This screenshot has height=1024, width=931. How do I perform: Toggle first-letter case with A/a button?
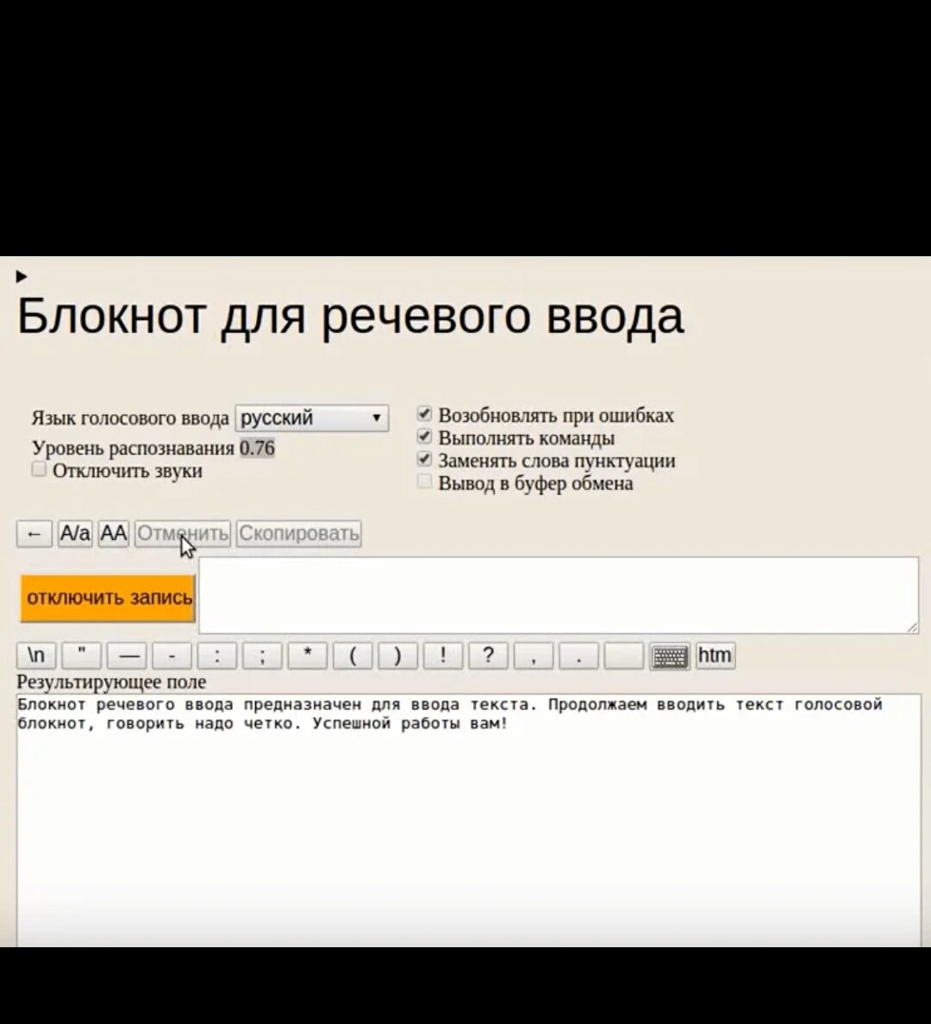75,534
